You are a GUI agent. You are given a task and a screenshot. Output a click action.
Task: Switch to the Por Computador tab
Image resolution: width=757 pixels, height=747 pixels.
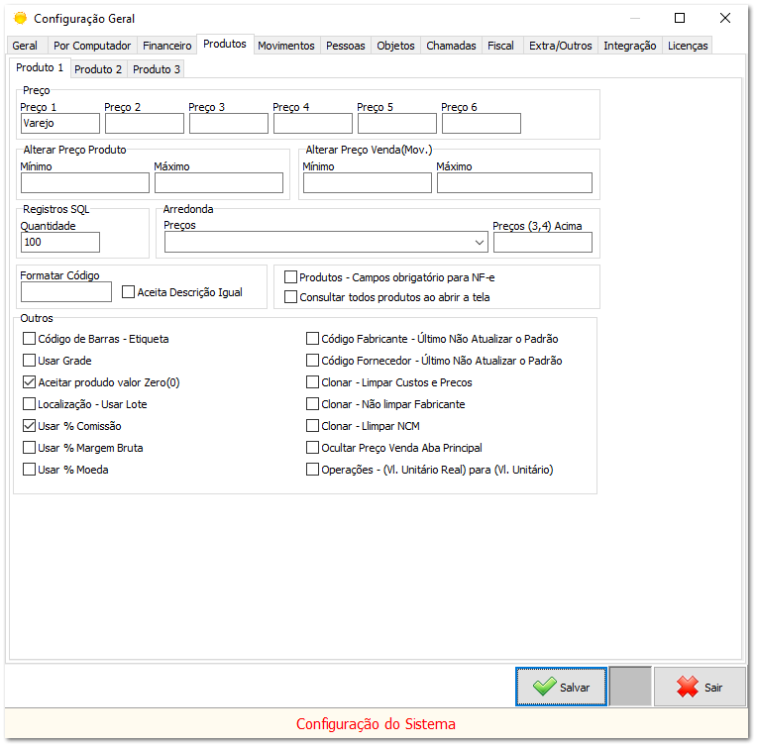pyautogui.click(x=92, y=46)
